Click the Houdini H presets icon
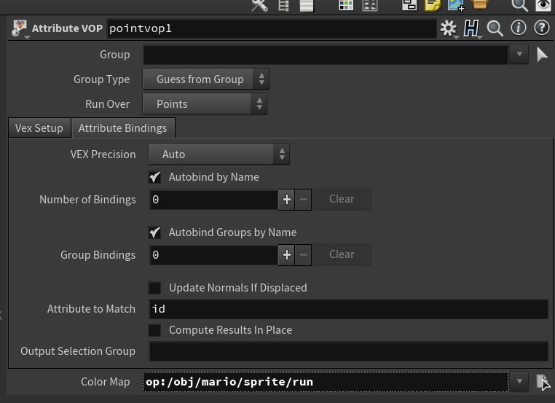Image resolution: width=555 pixels, height=403 pixels. point(471,28)
